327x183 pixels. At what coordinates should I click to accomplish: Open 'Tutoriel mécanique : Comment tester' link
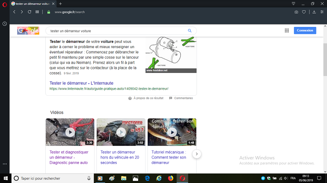click(x=169, y=157)
